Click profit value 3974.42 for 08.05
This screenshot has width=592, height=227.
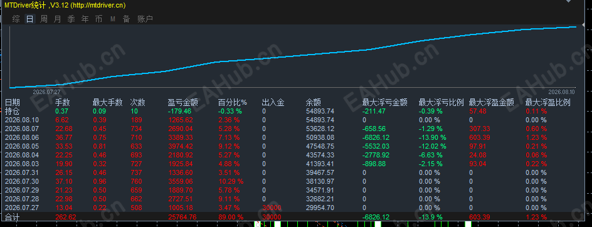pyautogui.click(x=181, y=146)
